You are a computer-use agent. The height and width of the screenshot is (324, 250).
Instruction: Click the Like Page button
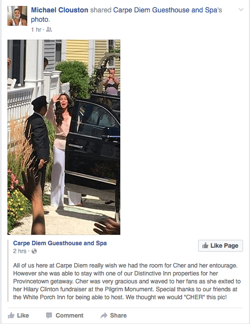pos(220,246)
